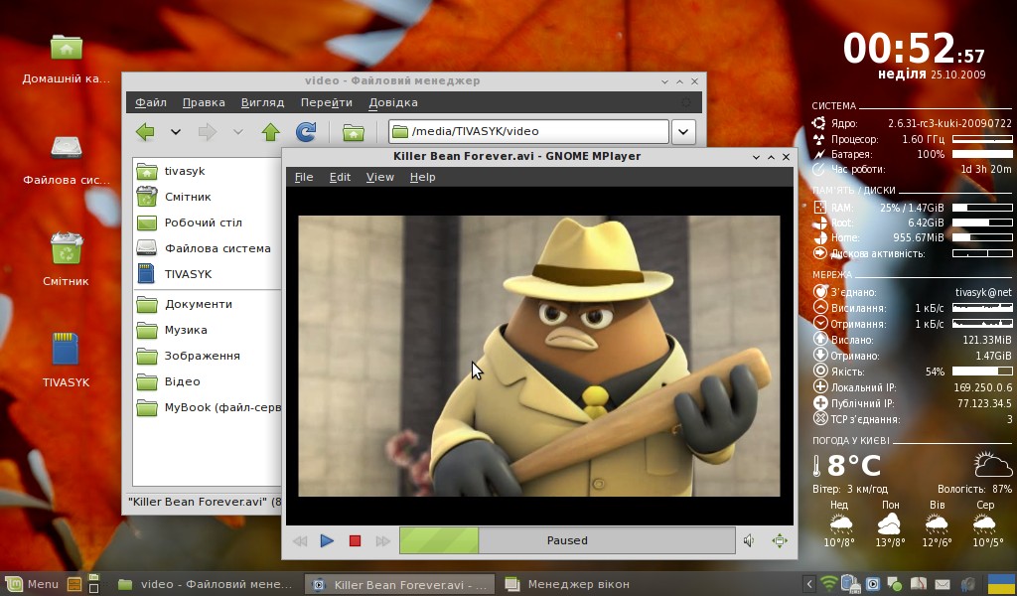
Task: Open the Mint Menu button
Action: click(31, 584)
